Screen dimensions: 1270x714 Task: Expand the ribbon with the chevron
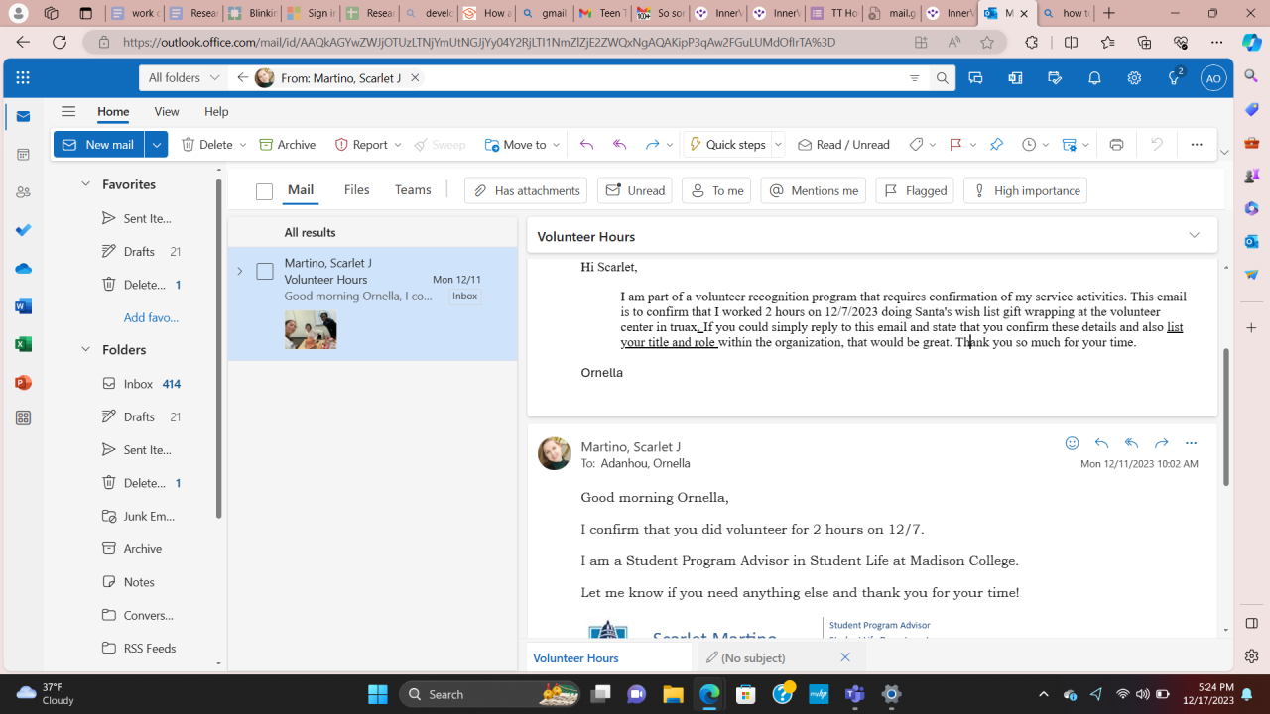(1224, 153)
